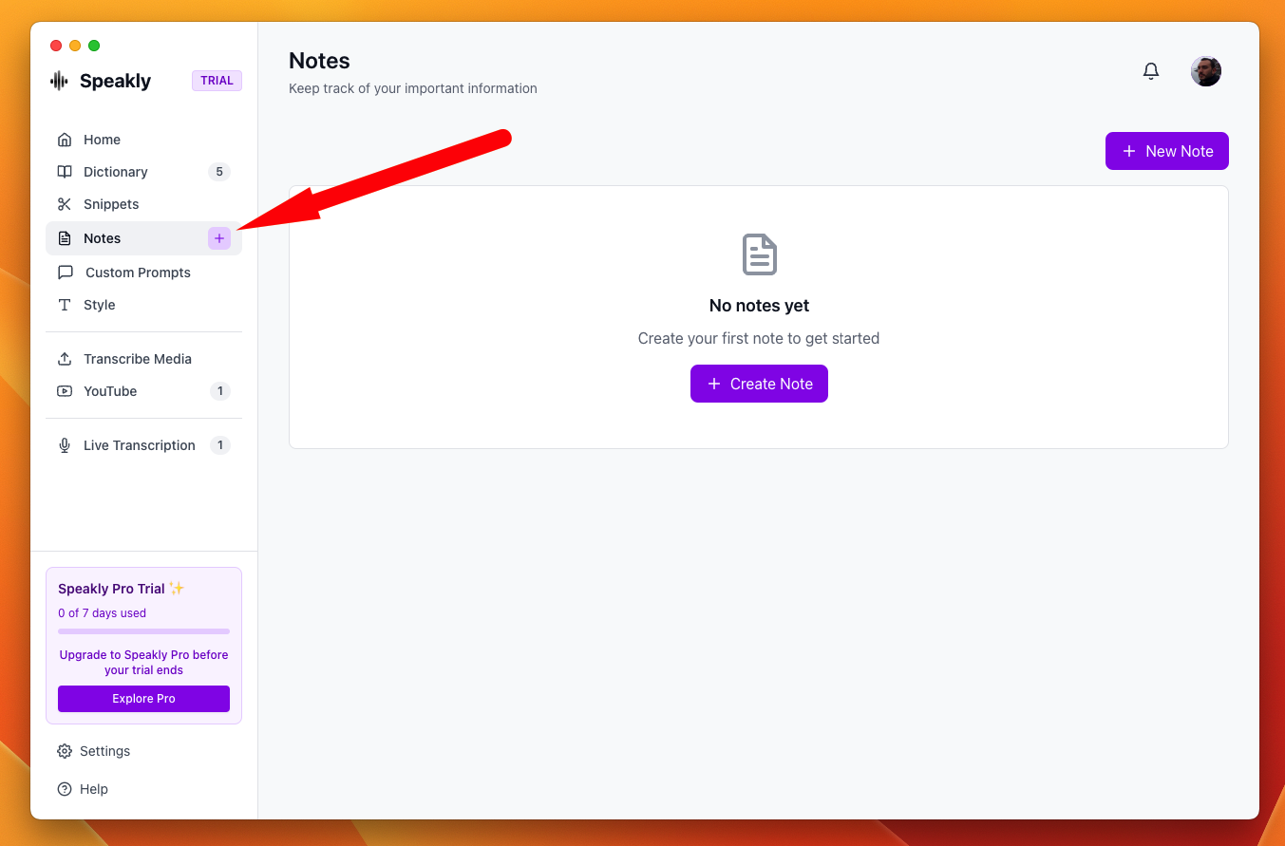Open Explore Pro upgrade page
Image resolution: width=1285 pixels, height=846 pixels.
(x=143, y=698)
